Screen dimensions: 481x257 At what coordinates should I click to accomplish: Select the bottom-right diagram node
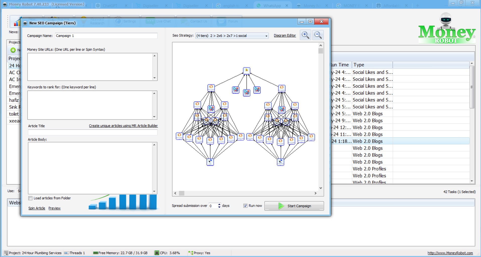(x=280, y=162)
